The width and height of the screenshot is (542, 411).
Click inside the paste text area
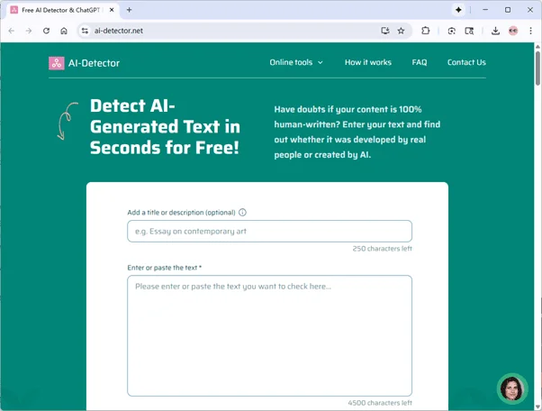tap(269, 335)
